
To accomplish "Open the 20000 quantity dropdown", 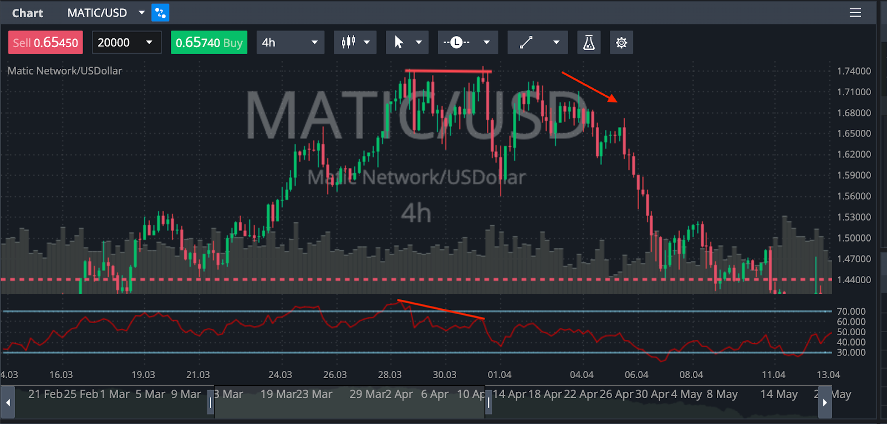I will click(x=126, y=43).
